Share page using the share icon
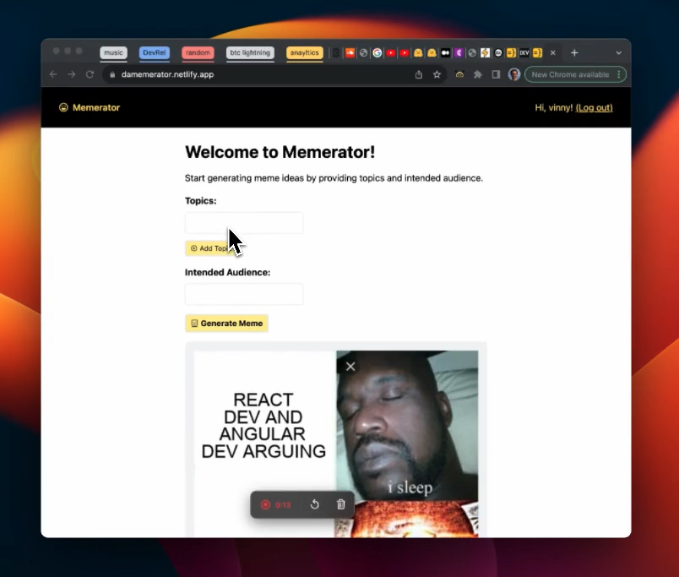679x577 pixels. 418,74
